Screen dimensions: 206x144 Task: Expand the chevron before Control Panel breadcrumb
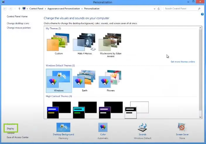(27, 9)
